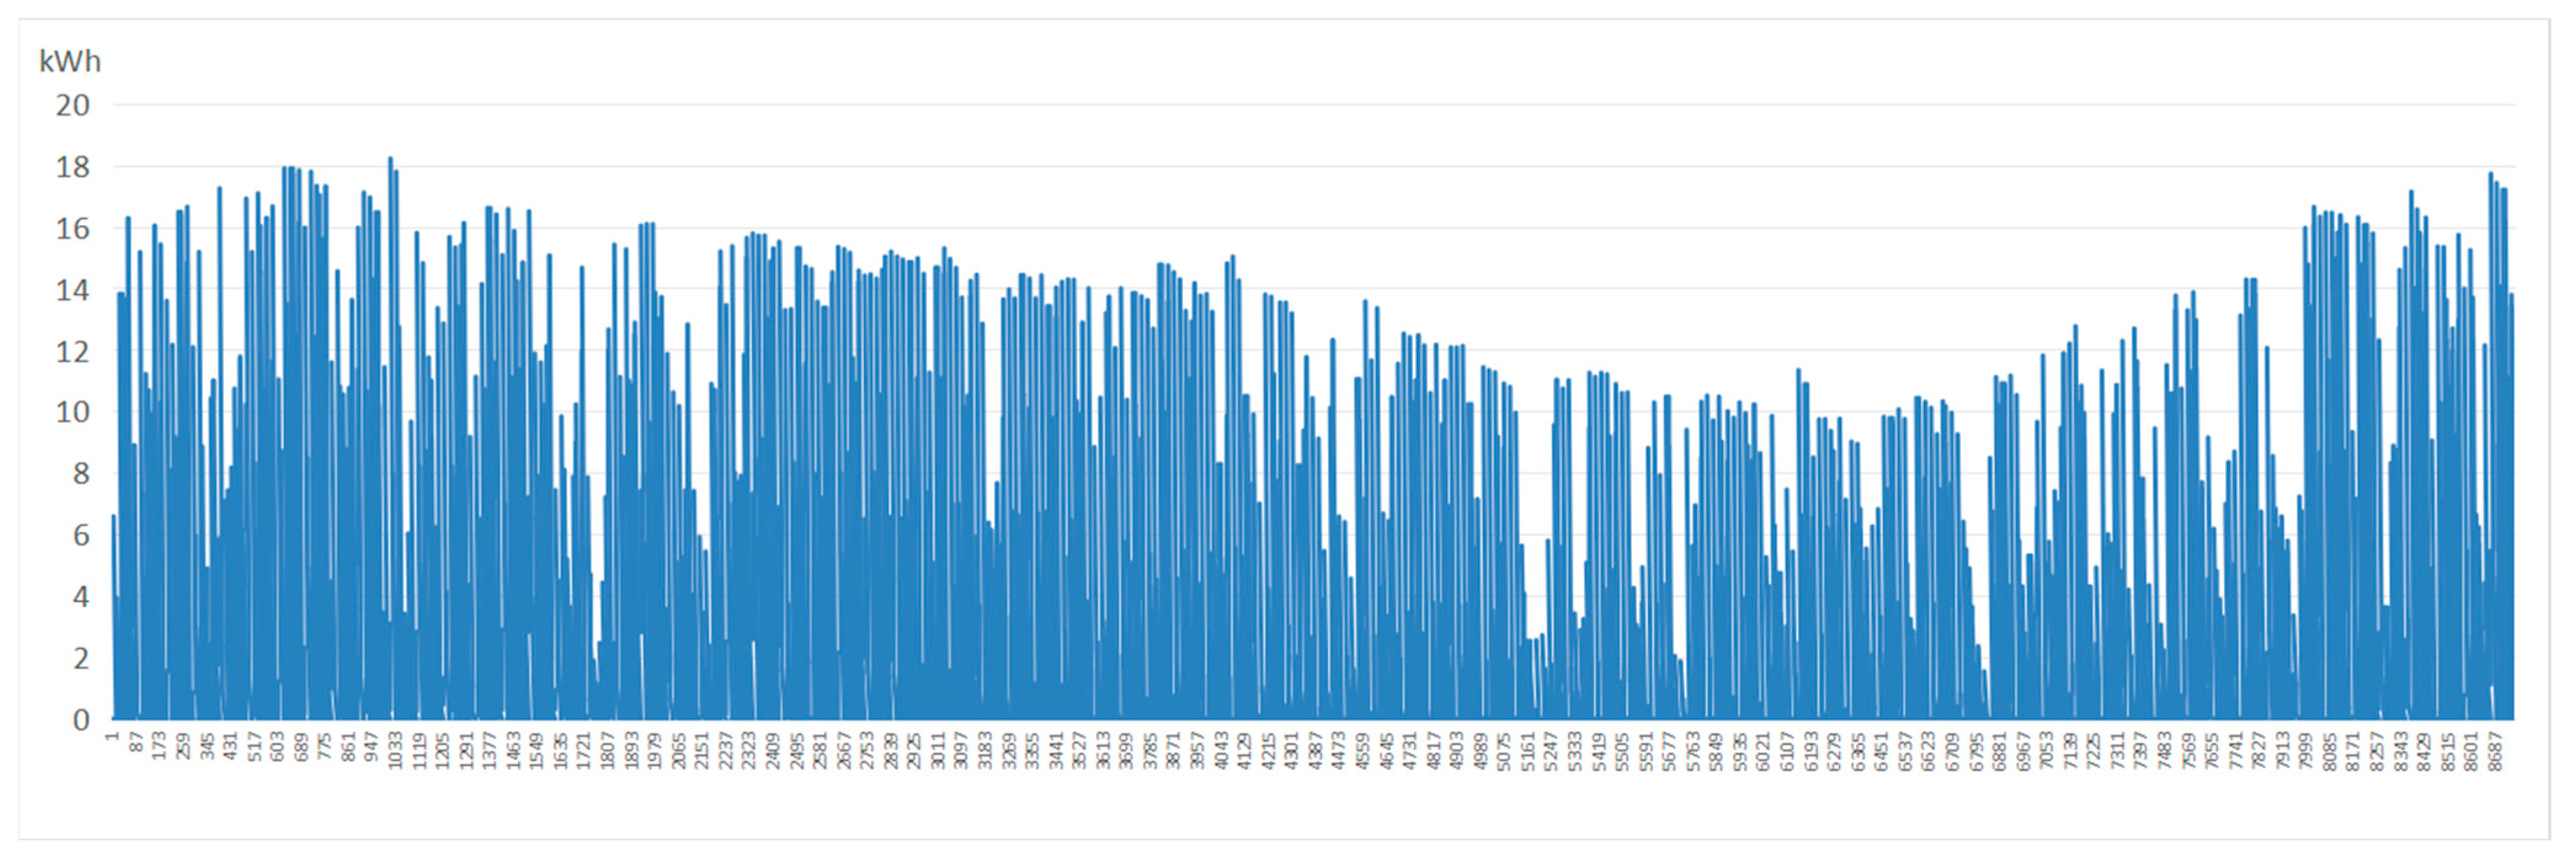Viewport: 2576px width, 860px height.
Task: Click the 10 y-axis tick label
Action: pyautogui.click(x=72, y=412)
